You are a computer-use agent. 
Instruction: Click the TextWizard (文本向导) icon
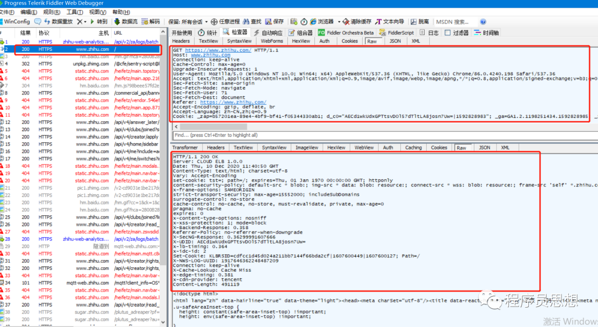[378, 22]
